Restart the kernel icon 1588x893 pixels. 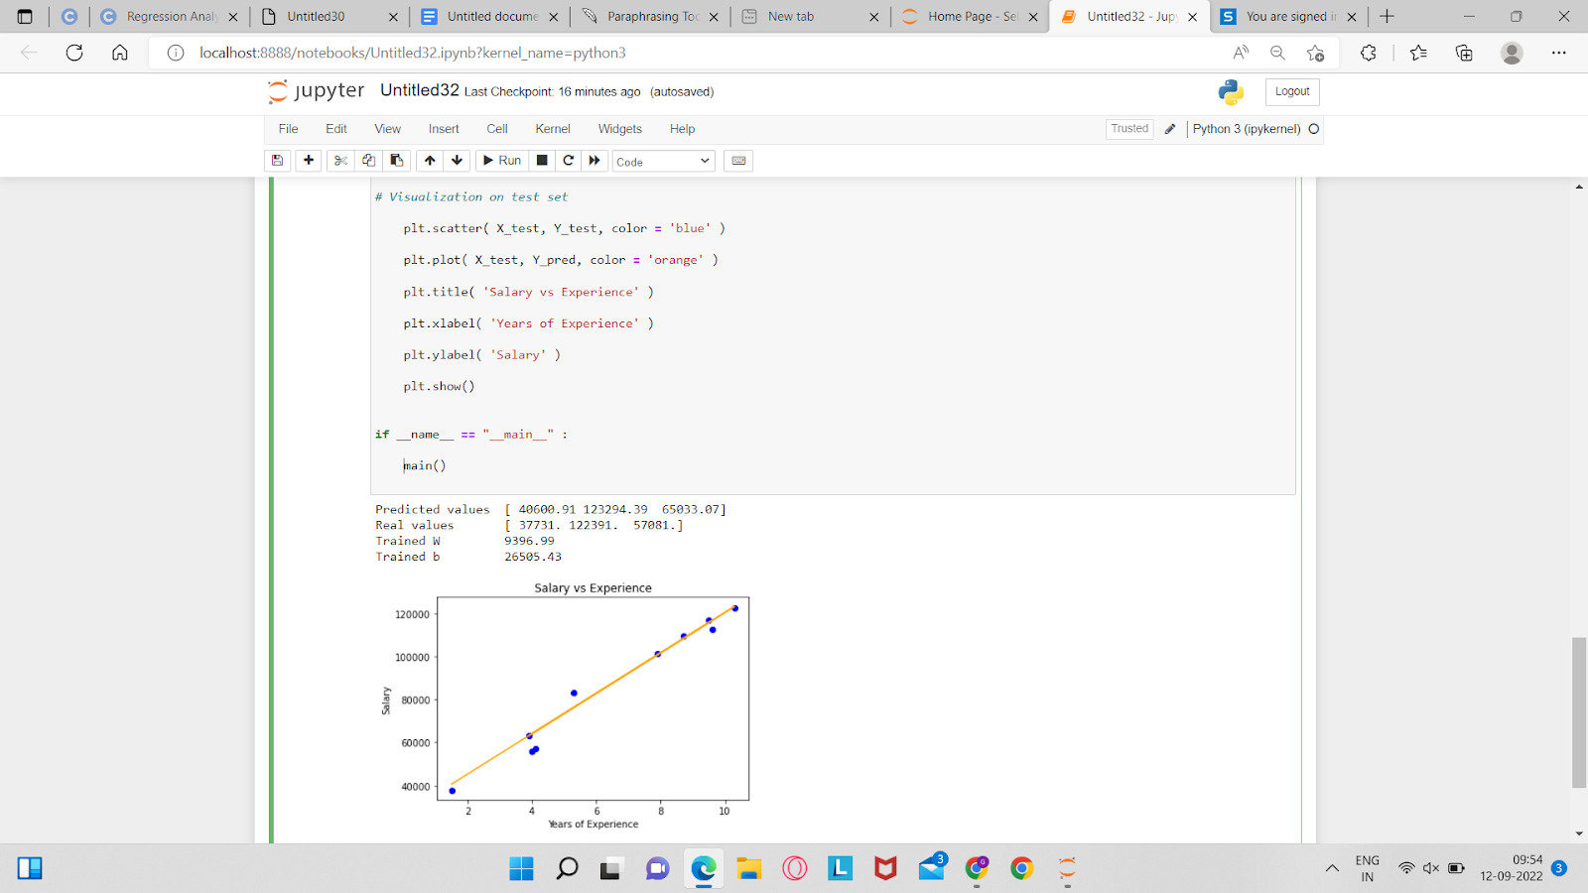point(568,161)
